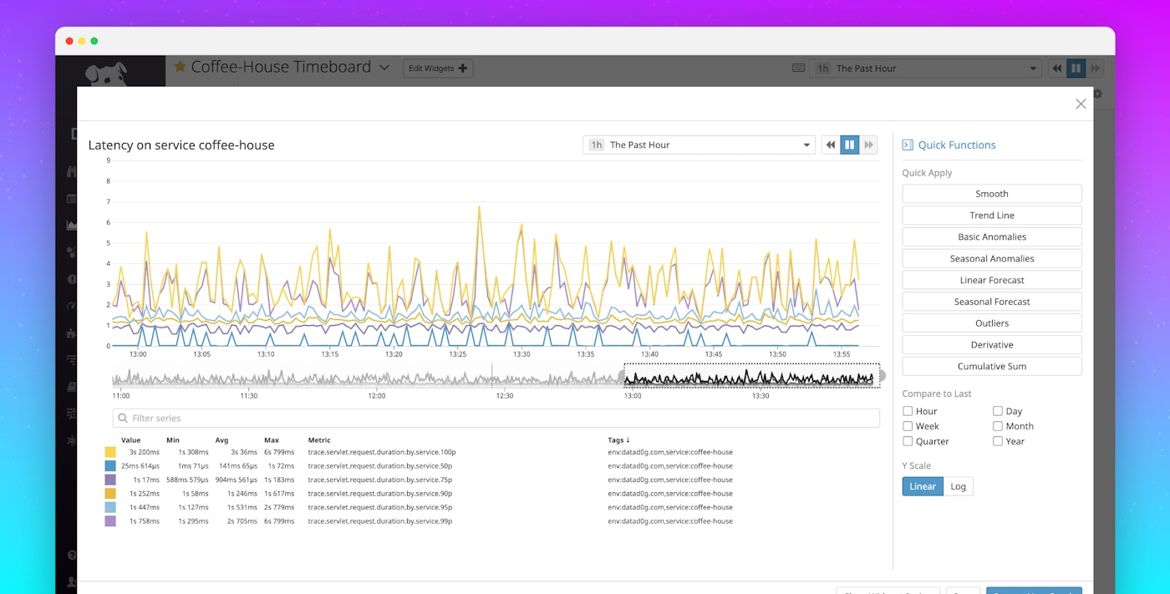The image size is (1170, 594).
Task: Click the keyboard shortcuts icon near timeframe
Action: point(799,68)
